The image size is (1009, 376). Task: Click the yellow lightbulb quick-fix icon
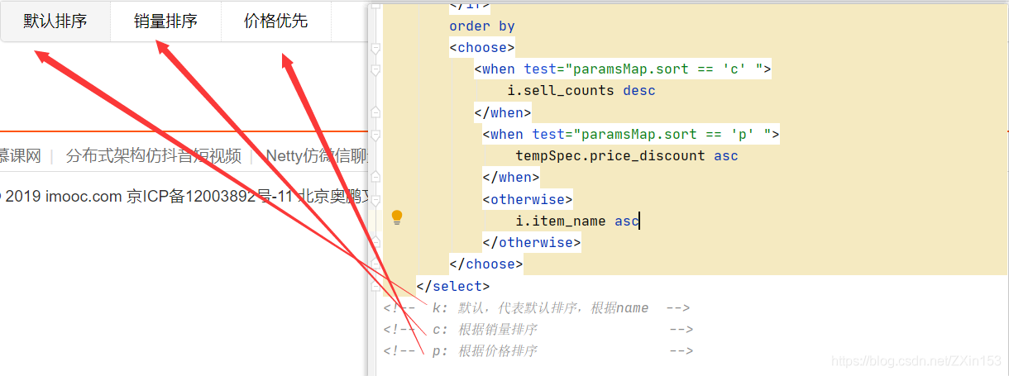[397, 217]
